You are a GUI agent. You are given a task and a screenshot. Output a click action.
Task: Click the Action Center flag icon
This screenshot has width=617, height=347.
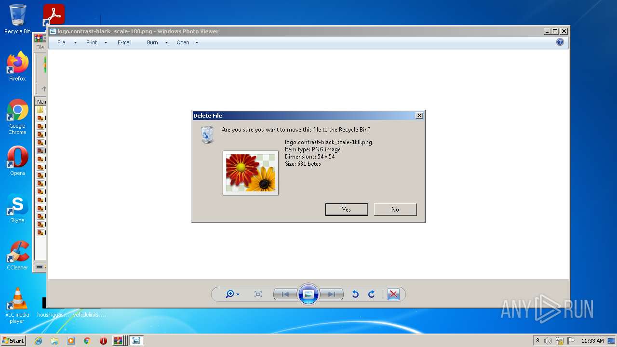(x=571, y=341)
